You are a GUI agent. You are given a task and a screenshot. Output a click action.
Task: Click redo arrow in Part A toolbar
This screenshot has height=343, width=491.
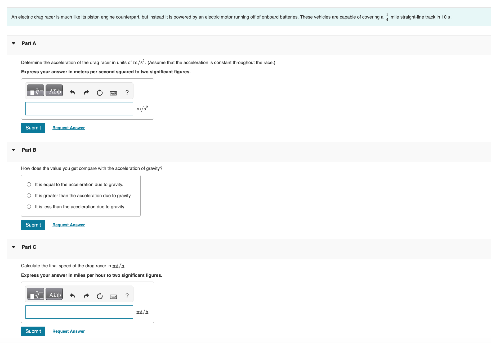point(86,92)
